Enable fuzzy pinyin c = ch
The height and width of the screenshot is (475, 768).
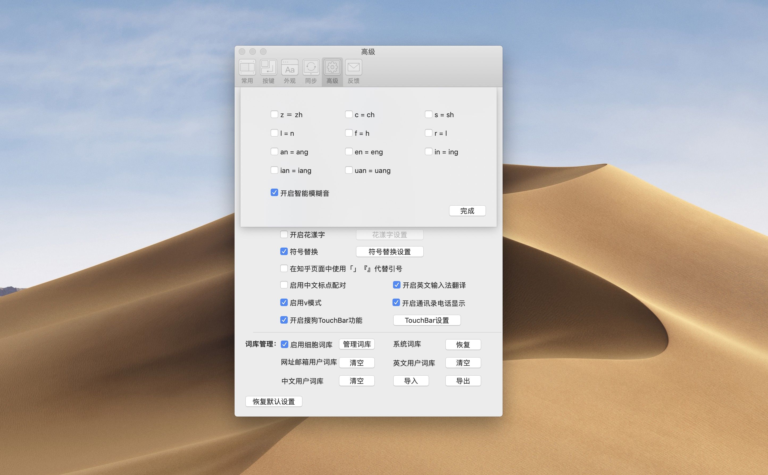[349, 114]
